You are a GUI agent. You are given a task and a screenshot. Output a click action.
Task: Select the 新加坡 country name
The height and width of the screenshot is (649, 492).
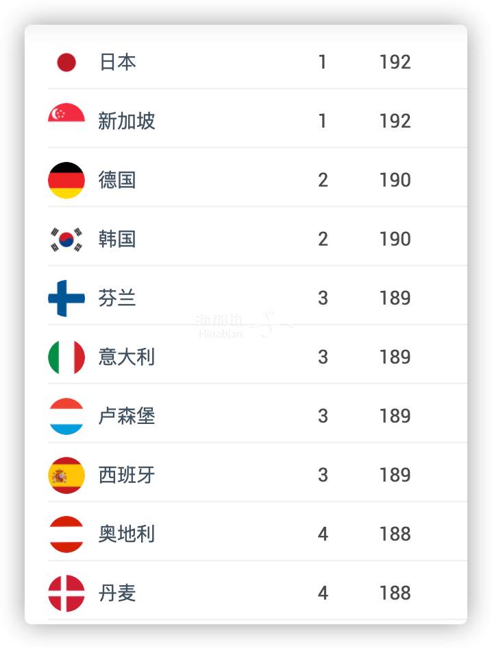127,121
